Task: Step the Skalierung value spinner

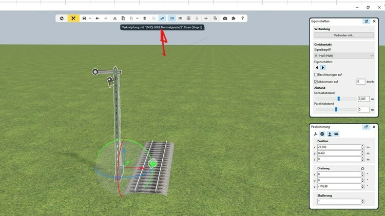Action: tap(362, 202)
